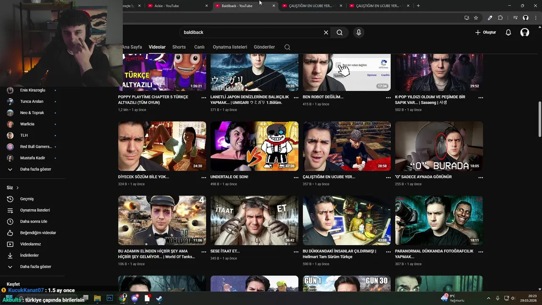Switch to the Shorts channel tab
Image resolution: width=542 pixels, height=305 pixels.
click(x=179, y=47)
